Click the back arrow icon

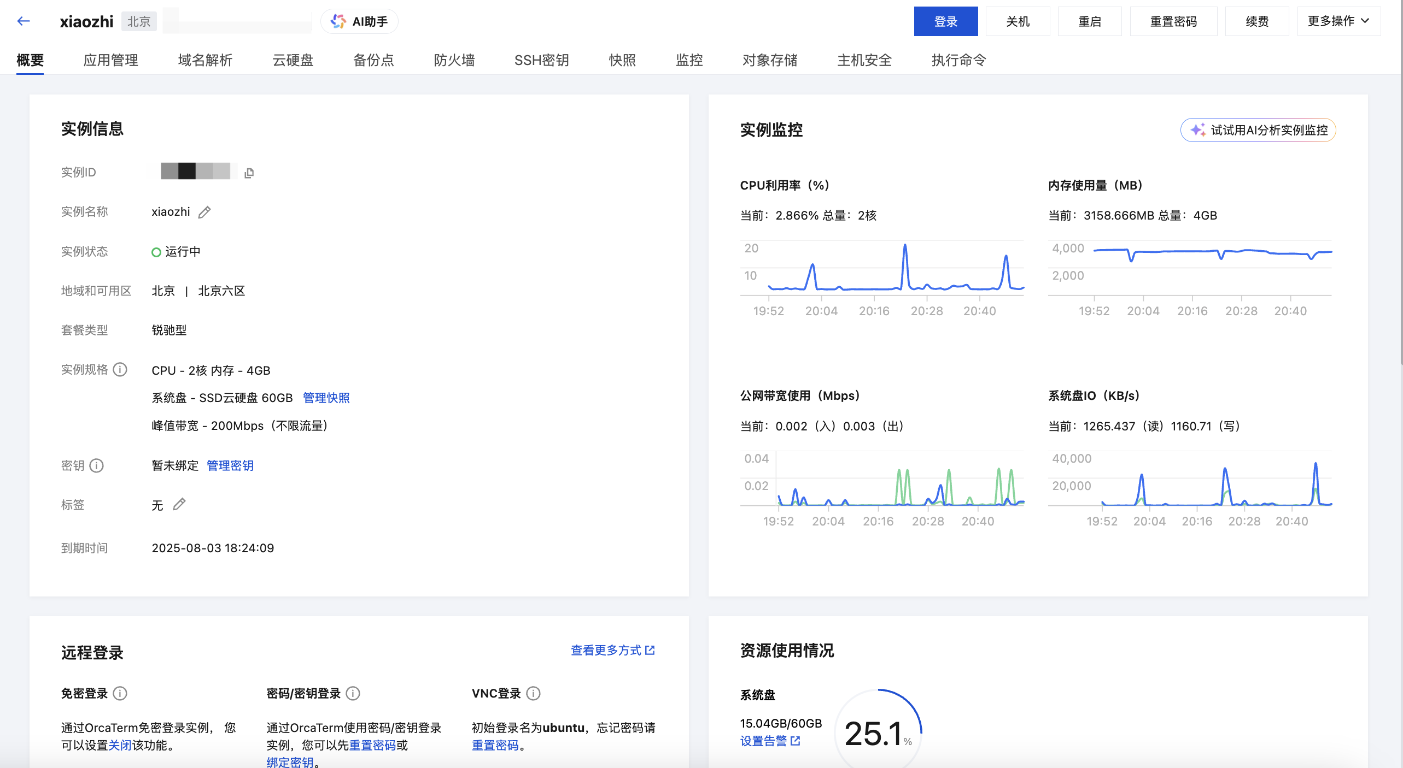click(23, 21)
